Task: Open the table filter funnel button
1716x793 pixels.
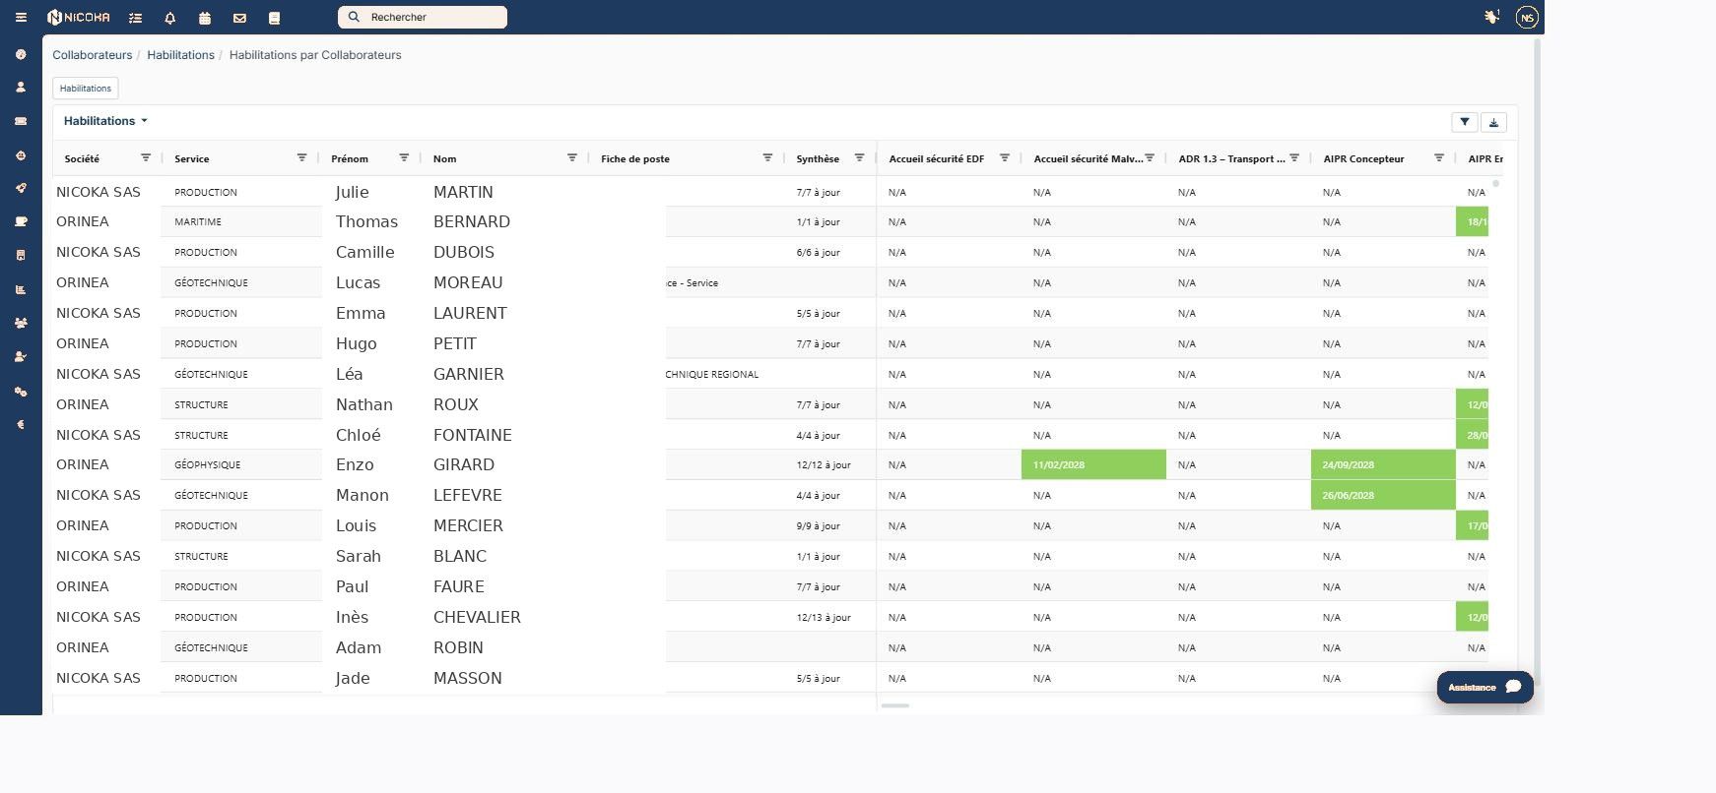Action: [1465, 122]
